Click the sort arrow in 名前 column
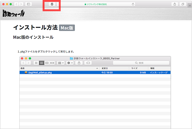This screenshot has height=129, width=192. point(97,68)
